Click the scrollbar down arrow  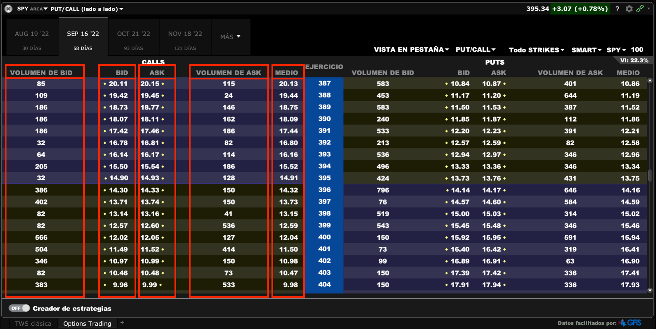click(650, 290)
